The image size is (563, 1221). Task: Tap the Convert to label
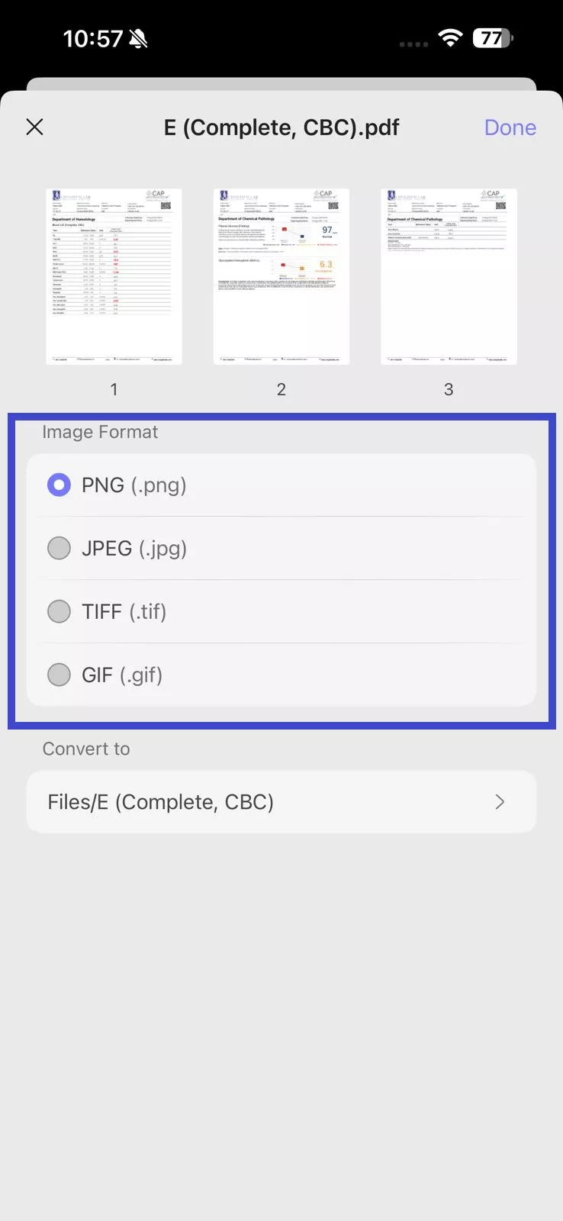(86, 749)
